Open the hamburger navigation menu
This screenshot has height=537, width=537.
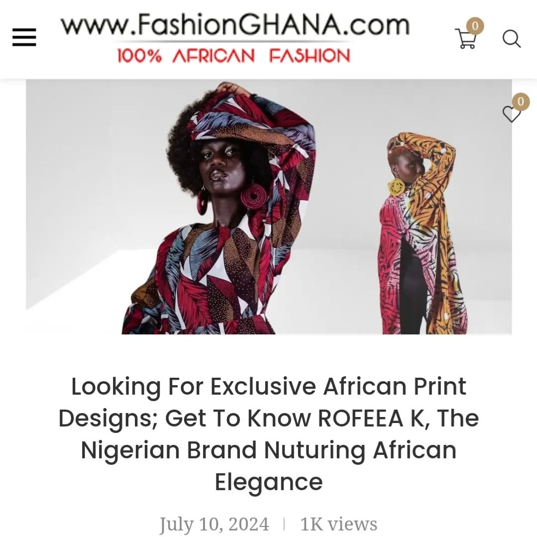pyautogui.click(x=24, y=37)
